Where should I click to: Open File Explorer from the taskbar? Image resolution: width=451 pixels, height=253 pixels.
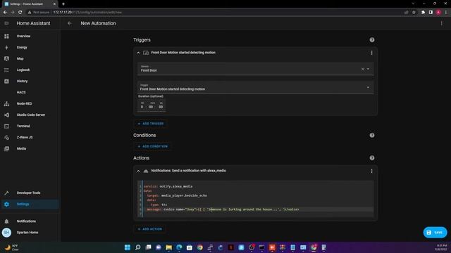pos(169,247)
